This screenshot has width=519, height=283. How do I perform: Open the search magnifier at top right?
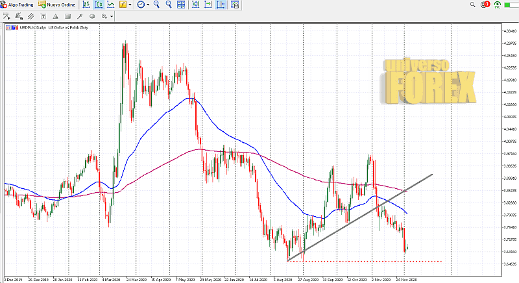(473, 5)
